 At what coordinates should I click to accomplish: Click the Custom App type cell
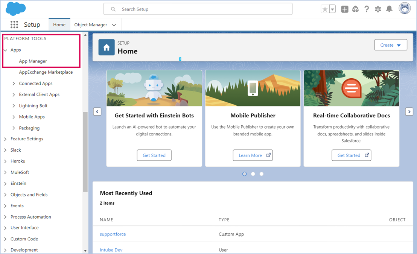(x=231, y=234)
